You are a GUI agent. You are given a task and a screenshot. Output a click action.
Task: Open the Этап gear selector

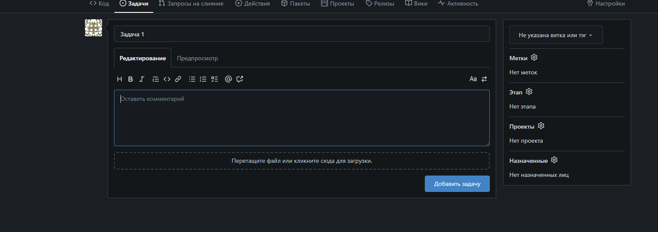[x=529, y=92]
